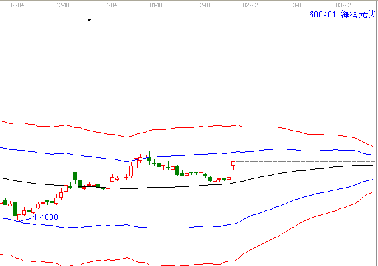The image size is (378, 266).
Task: Click the 4.4000 low price label
Action: pyautogui.click(x=45, y=217)
